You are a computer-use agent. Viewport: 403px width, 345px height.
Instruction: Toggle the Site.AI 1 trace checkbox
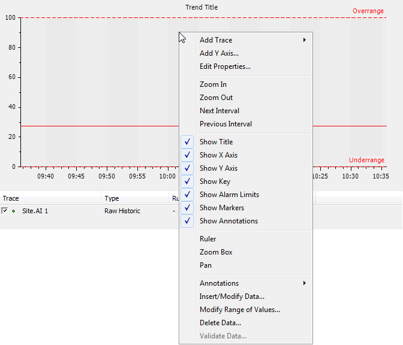(x=5, y=211)
